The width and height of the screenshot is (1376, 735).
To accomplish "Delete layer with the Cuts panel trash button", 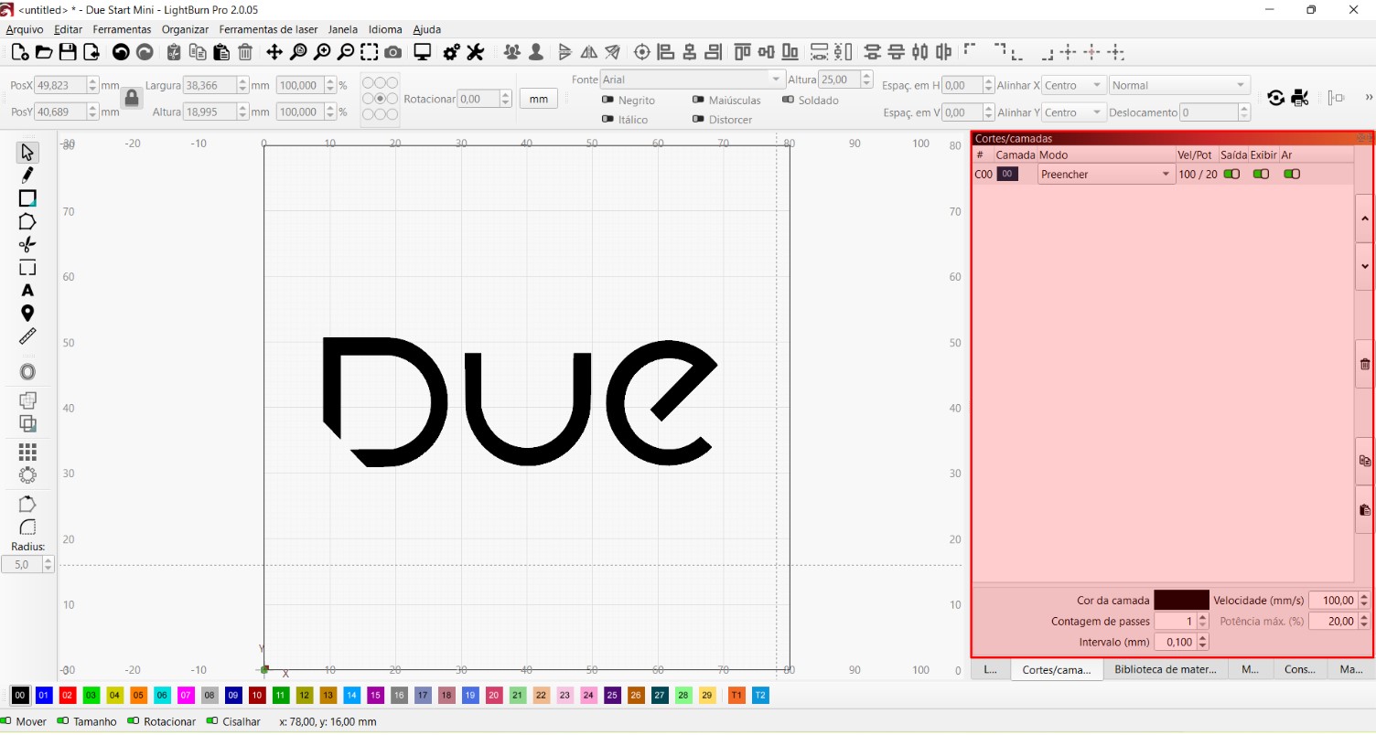I will coord(1366,364).
